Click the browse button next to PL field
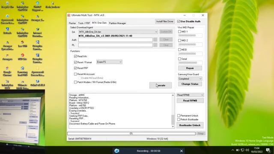The height and width of the screenshot is (154, 274). point(155,45)
